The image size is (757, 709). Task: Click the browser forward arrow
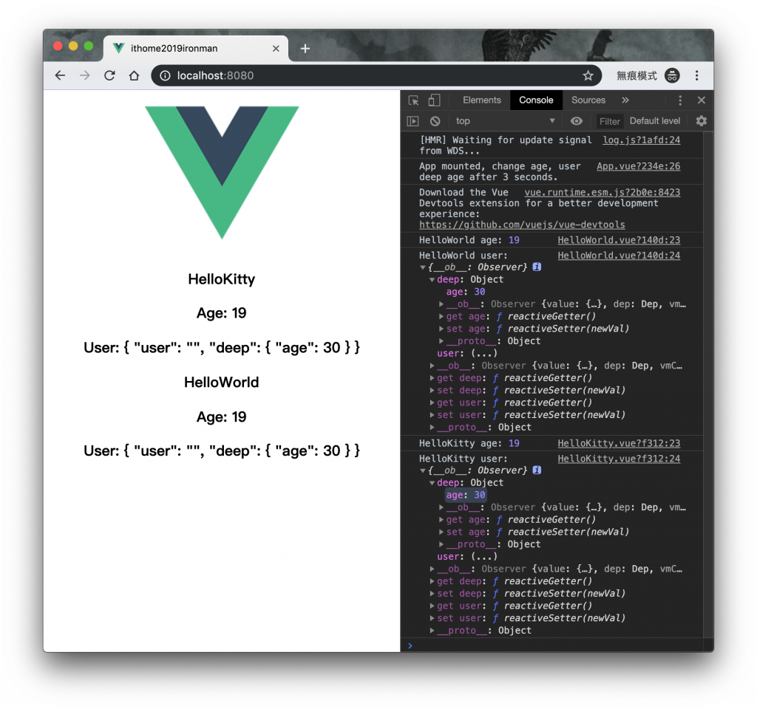pyautogui.click(x=84, y=76)
